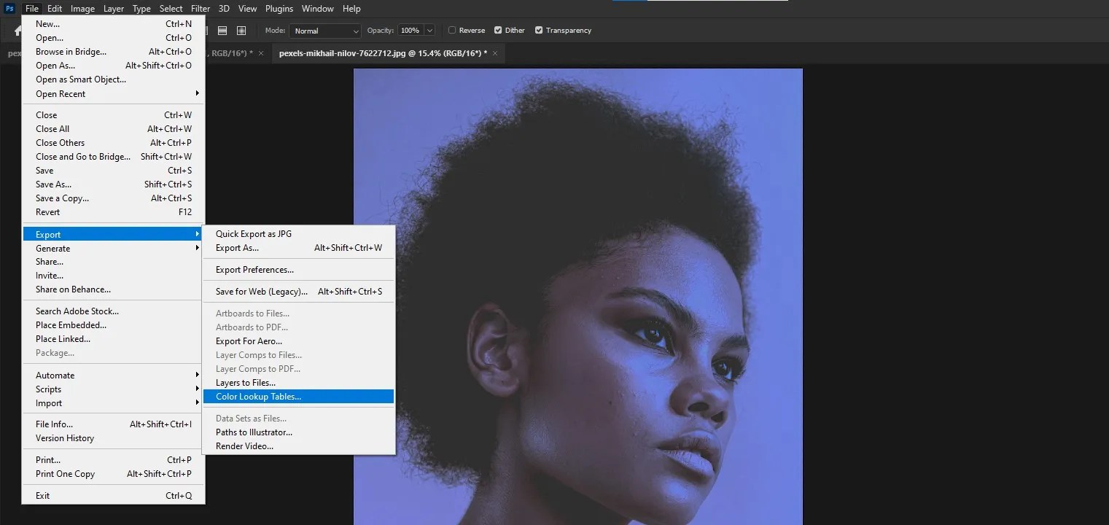Click Browse in Bridge
Screen dimensions: 1109x525
tap(71, 51)
